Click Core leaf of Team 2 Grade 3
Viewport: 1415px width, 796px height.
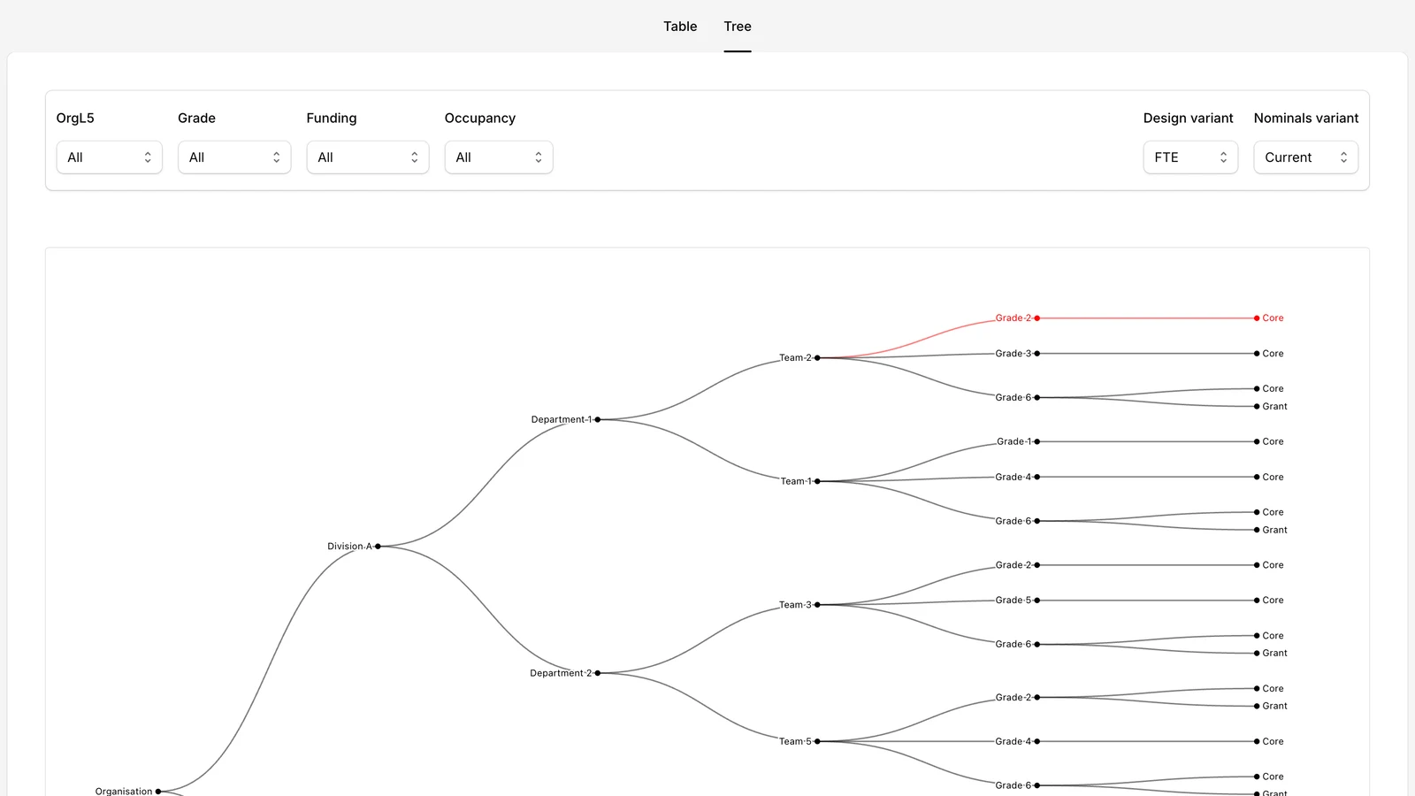[1257, 354]
